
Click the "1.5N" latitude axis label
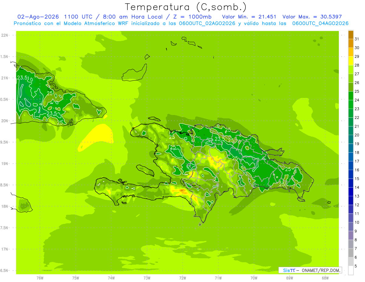click(5, 57)
